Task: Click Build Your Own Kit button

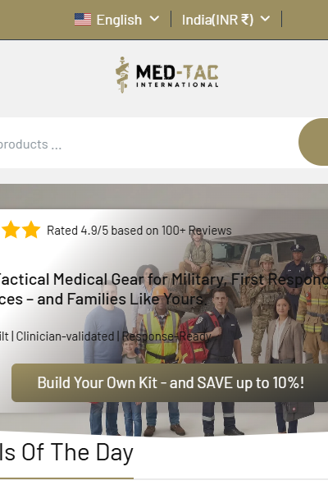Action: click(170, 382)
